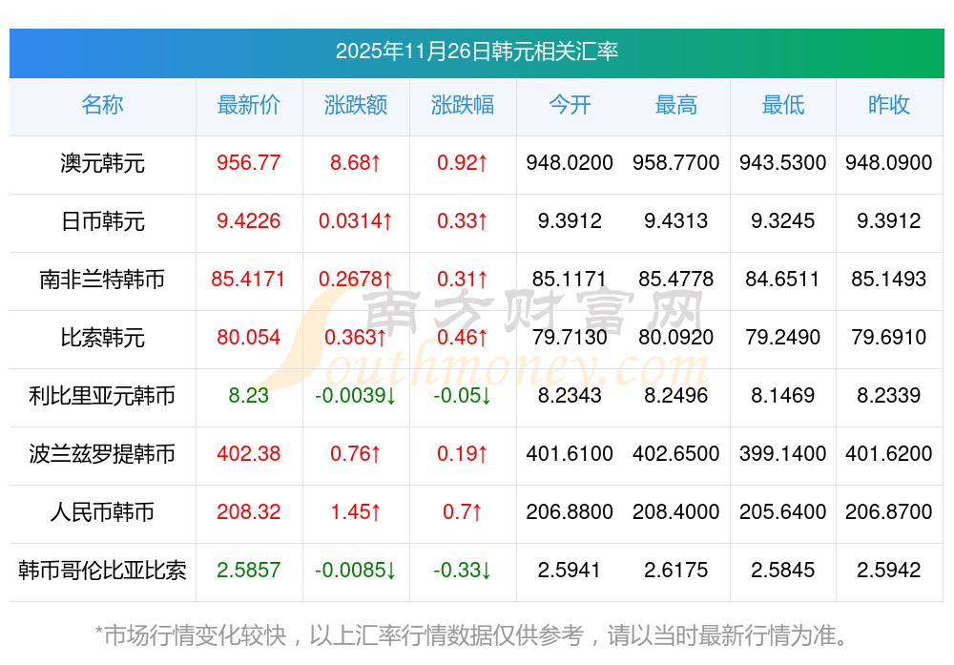Select the 最新价 column header
Viewport: 954px width, 665px height.
(248, 105)
